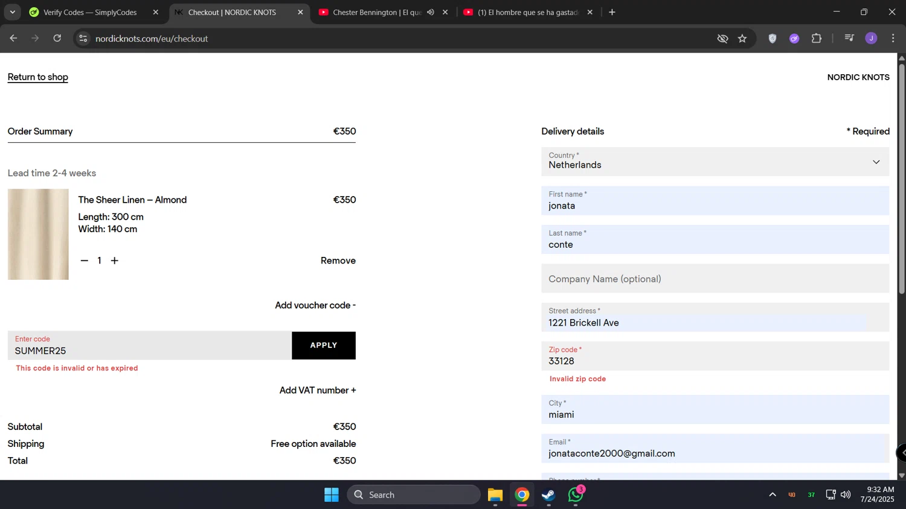Close the Verify Codes SimplyCodes tab
906x509 pixels.
tap(156, 12)
